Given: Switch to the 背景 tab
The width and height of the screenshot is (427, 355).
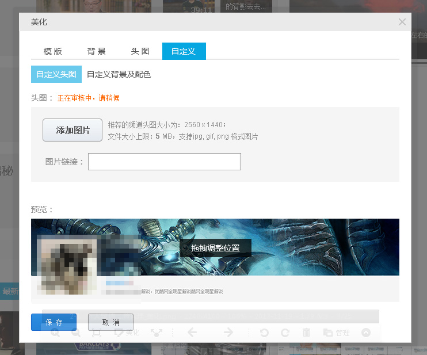Looking at the screenshot, I should click(97, 51).
